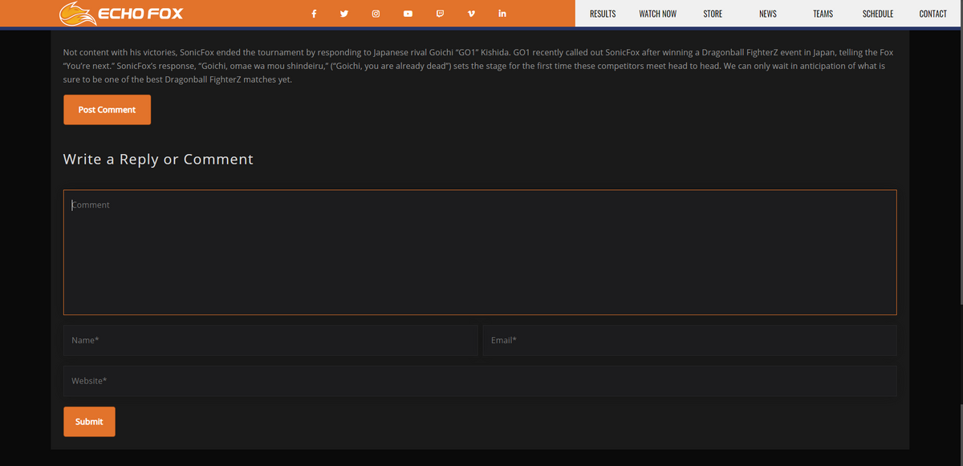Focus the Comment text area
This screenshot has width=963, height=466.
[480, 252]
